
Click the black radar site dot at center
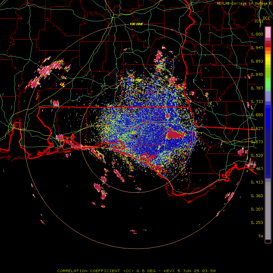(x=136, y=136)
